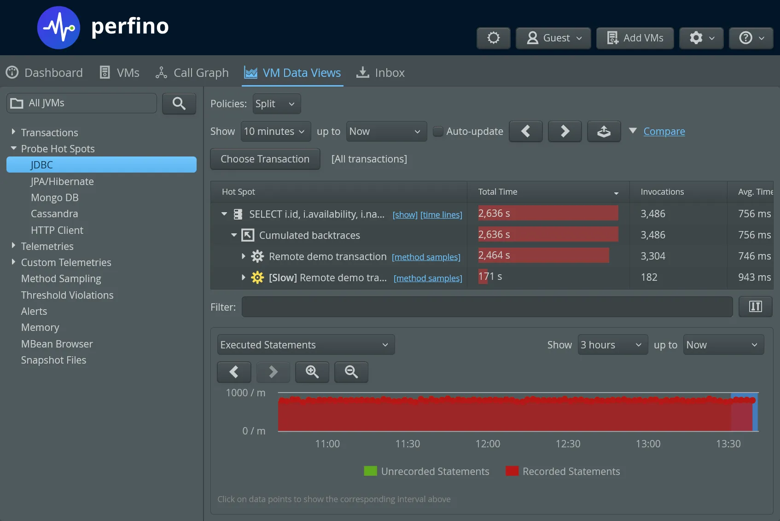Zoom out on the Executed Statements chart
Screen dimensions: 780x521
351,372
